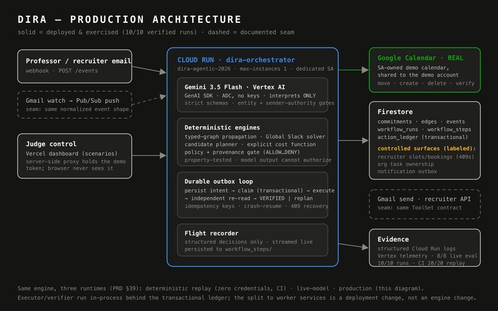Select the Google Calendar · REAL heading
498x311 pixels.
[x=421, y=58]
